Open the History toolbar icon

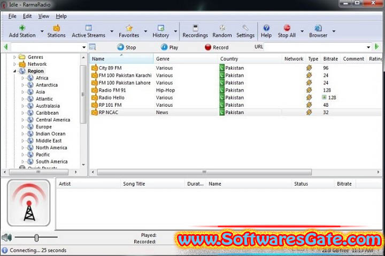[x=161, y=28]
